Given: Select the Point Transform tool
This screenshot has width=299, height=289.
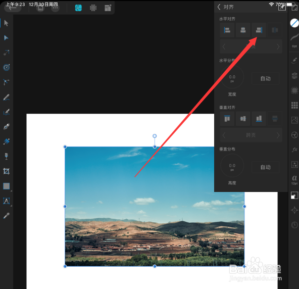Looking at the screenshot, I should click(6, 53).
